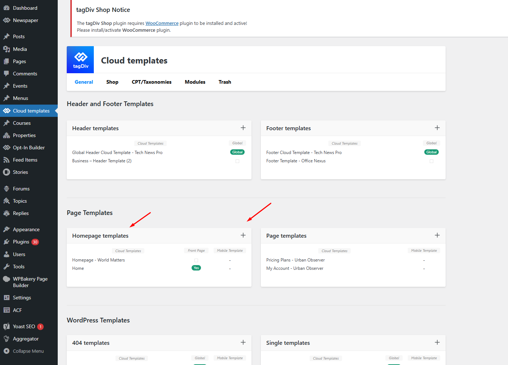Viewport: 508px width, 365px height.
Task: Click the Plugins plug icon
Action: coord(6,242)
